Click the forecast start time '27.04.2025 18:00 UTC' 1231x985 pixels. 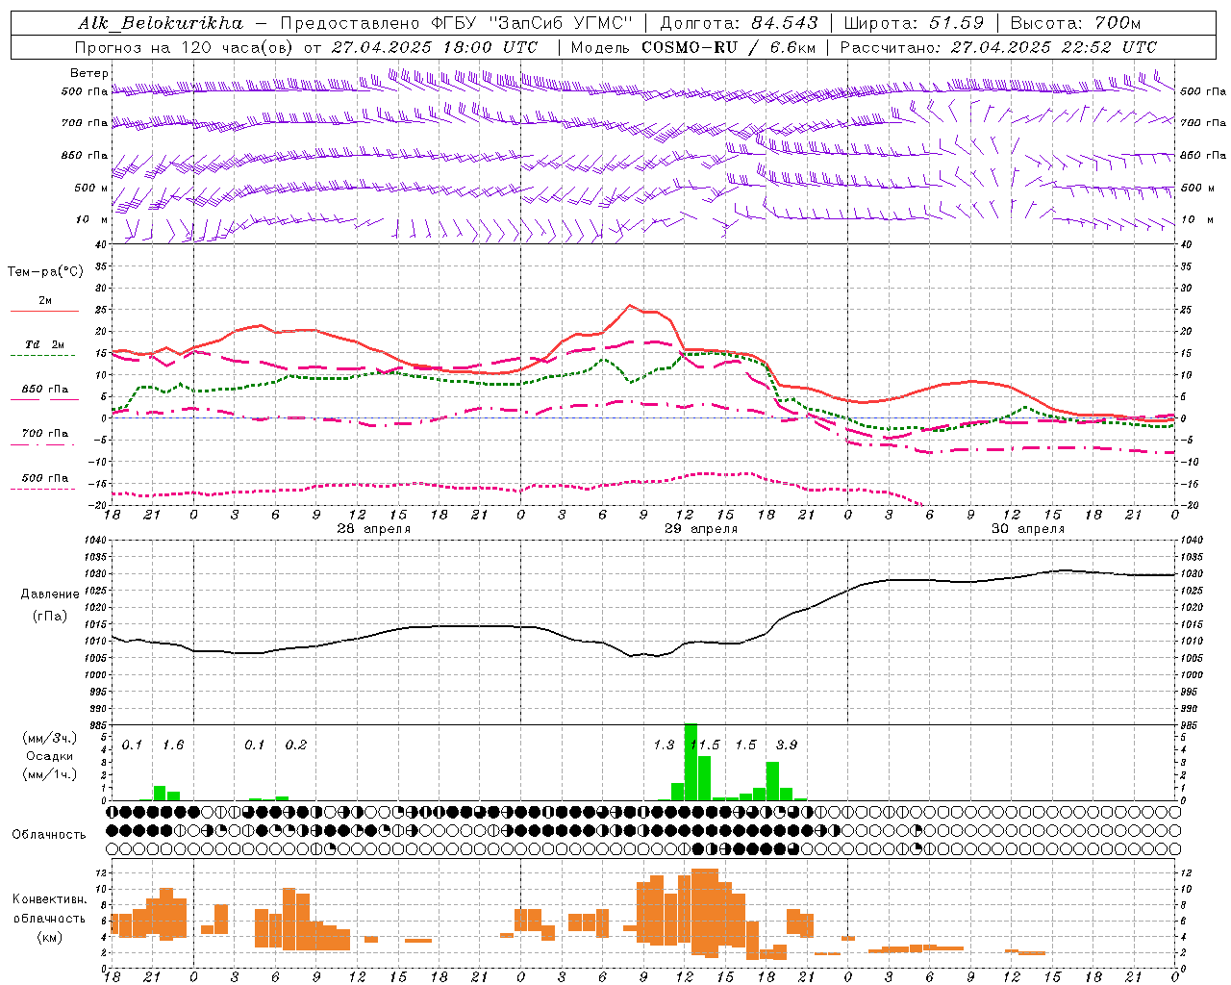click(x=435, y=46)
